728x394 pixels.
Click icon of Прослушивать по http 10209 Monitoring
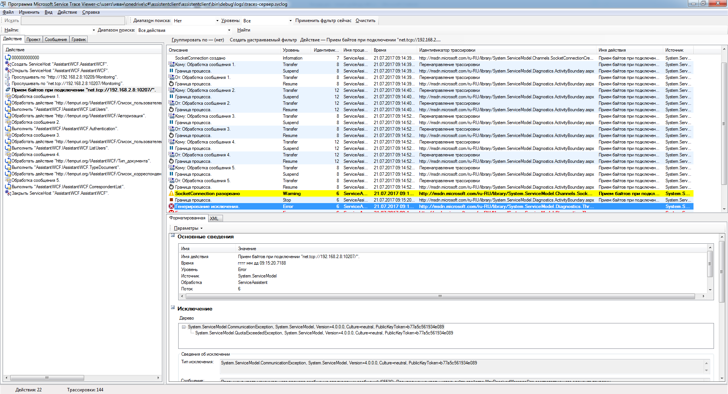coord(8,77)
